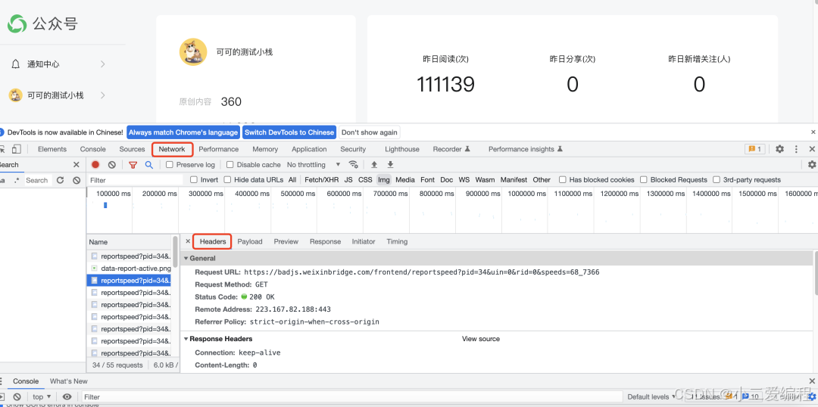Click the 公众号 logo
818x407 pixels.
(42, 23)
